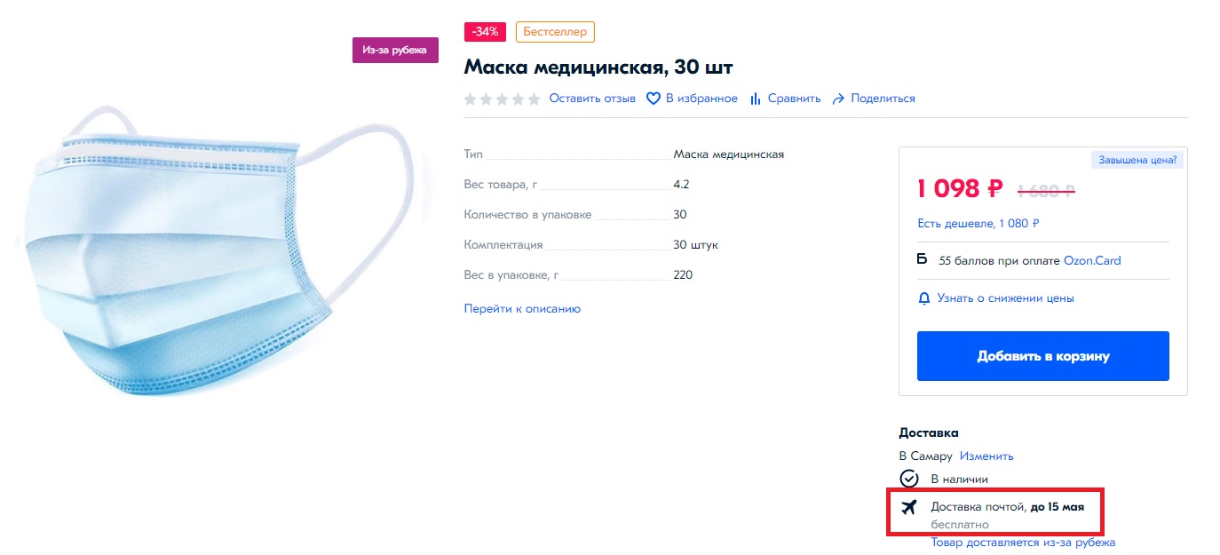Open the 'Есть дешевле, 1 080 ₽' offer
This screenshot has height=555, width=1220.
click(978, 224)
